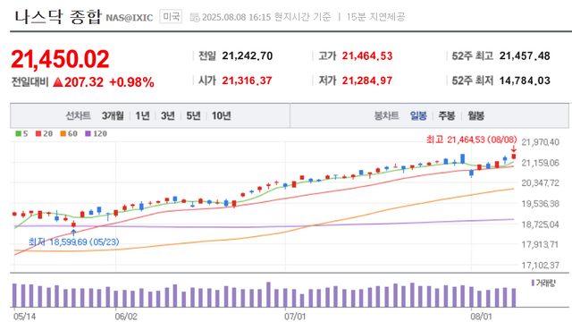Click the +0.98% change percentage
This screenshot has width=572, height=330.
(x=131, y=82)
